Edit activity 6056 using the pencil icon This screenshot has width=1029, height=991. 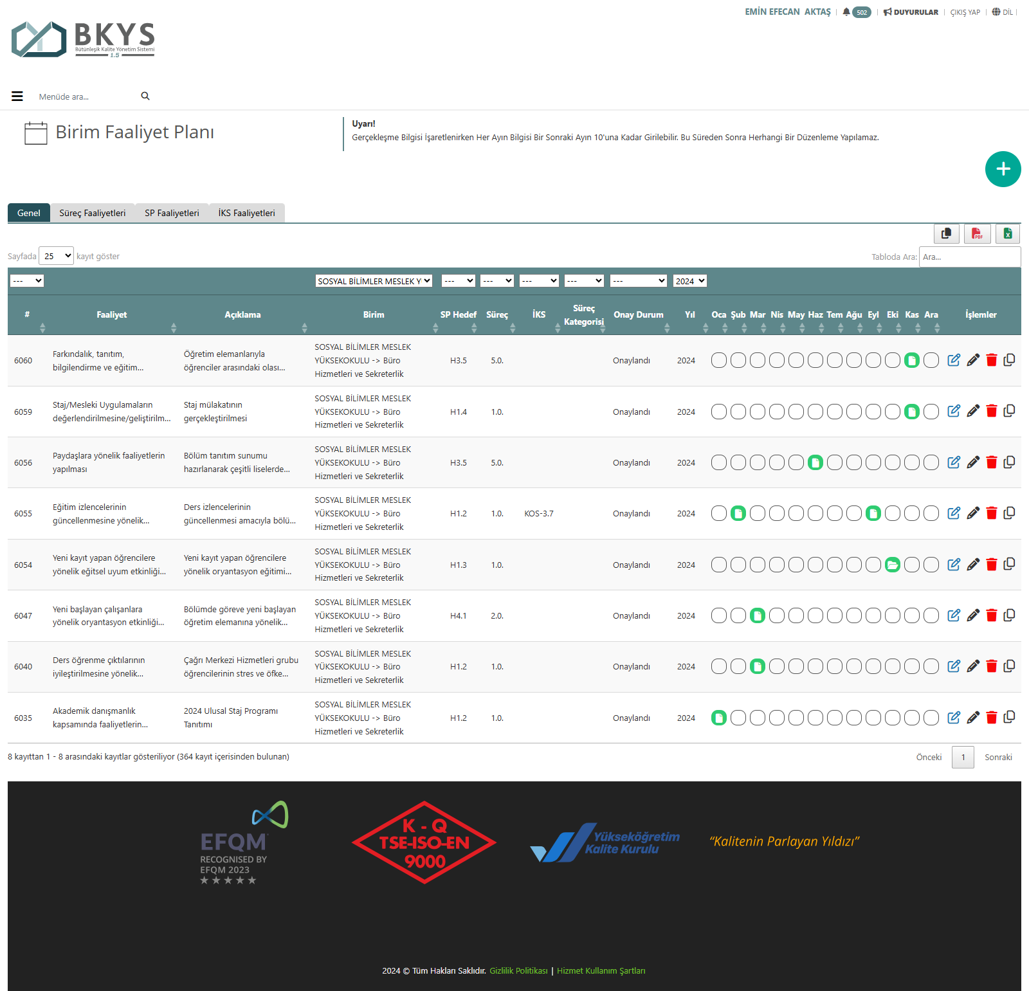973,462
